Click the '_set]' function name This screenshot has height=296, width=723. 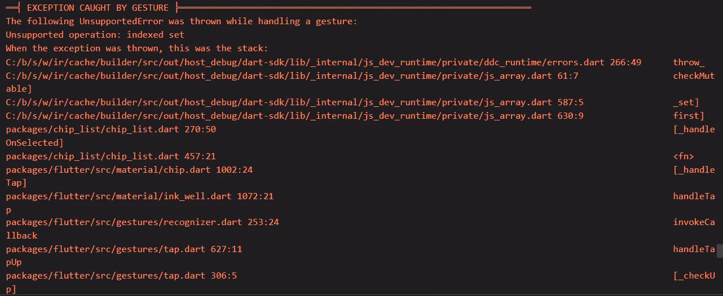[686, 102]
